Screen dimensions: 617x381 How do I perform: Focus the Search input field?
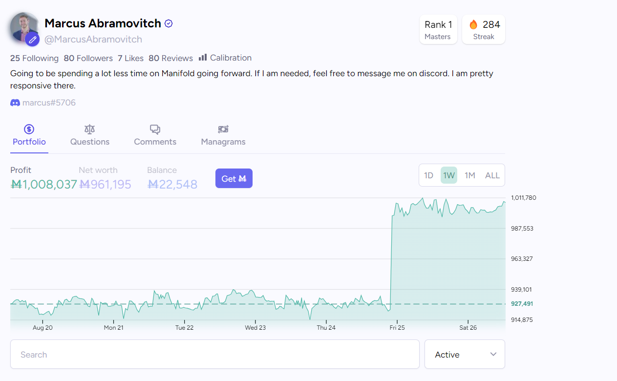[x=215, y=354]
